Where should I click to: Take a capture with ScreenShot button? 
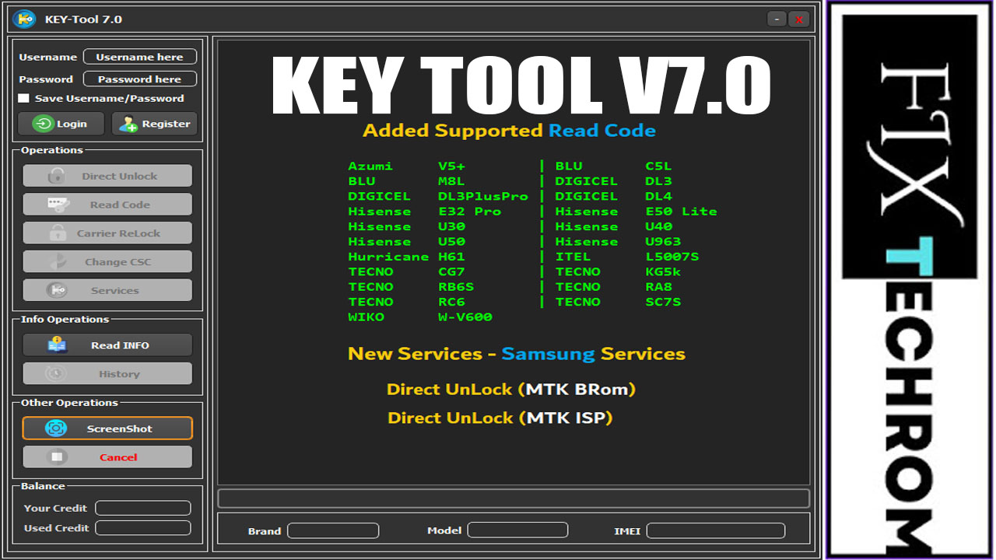pos(107,429)
